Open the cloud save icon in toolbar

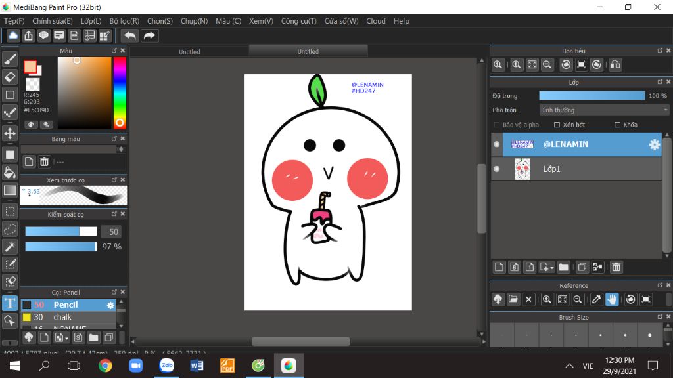(x=13, y=35)
